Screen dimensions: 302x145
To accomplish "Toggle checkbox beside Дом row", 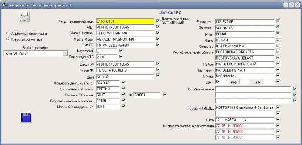I will click(278, 81).
